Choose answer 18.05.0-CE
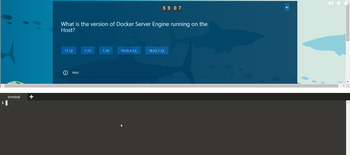Screen dimensions: 350x155 pyautogui.click(x=129, y=51)
